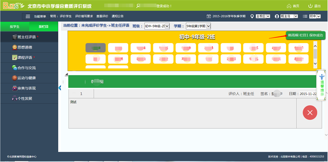Image resolution: width=328 pixels, height=162 pixels.
Task: Click the red circular X delete button
Action: [x=310, y=113]
